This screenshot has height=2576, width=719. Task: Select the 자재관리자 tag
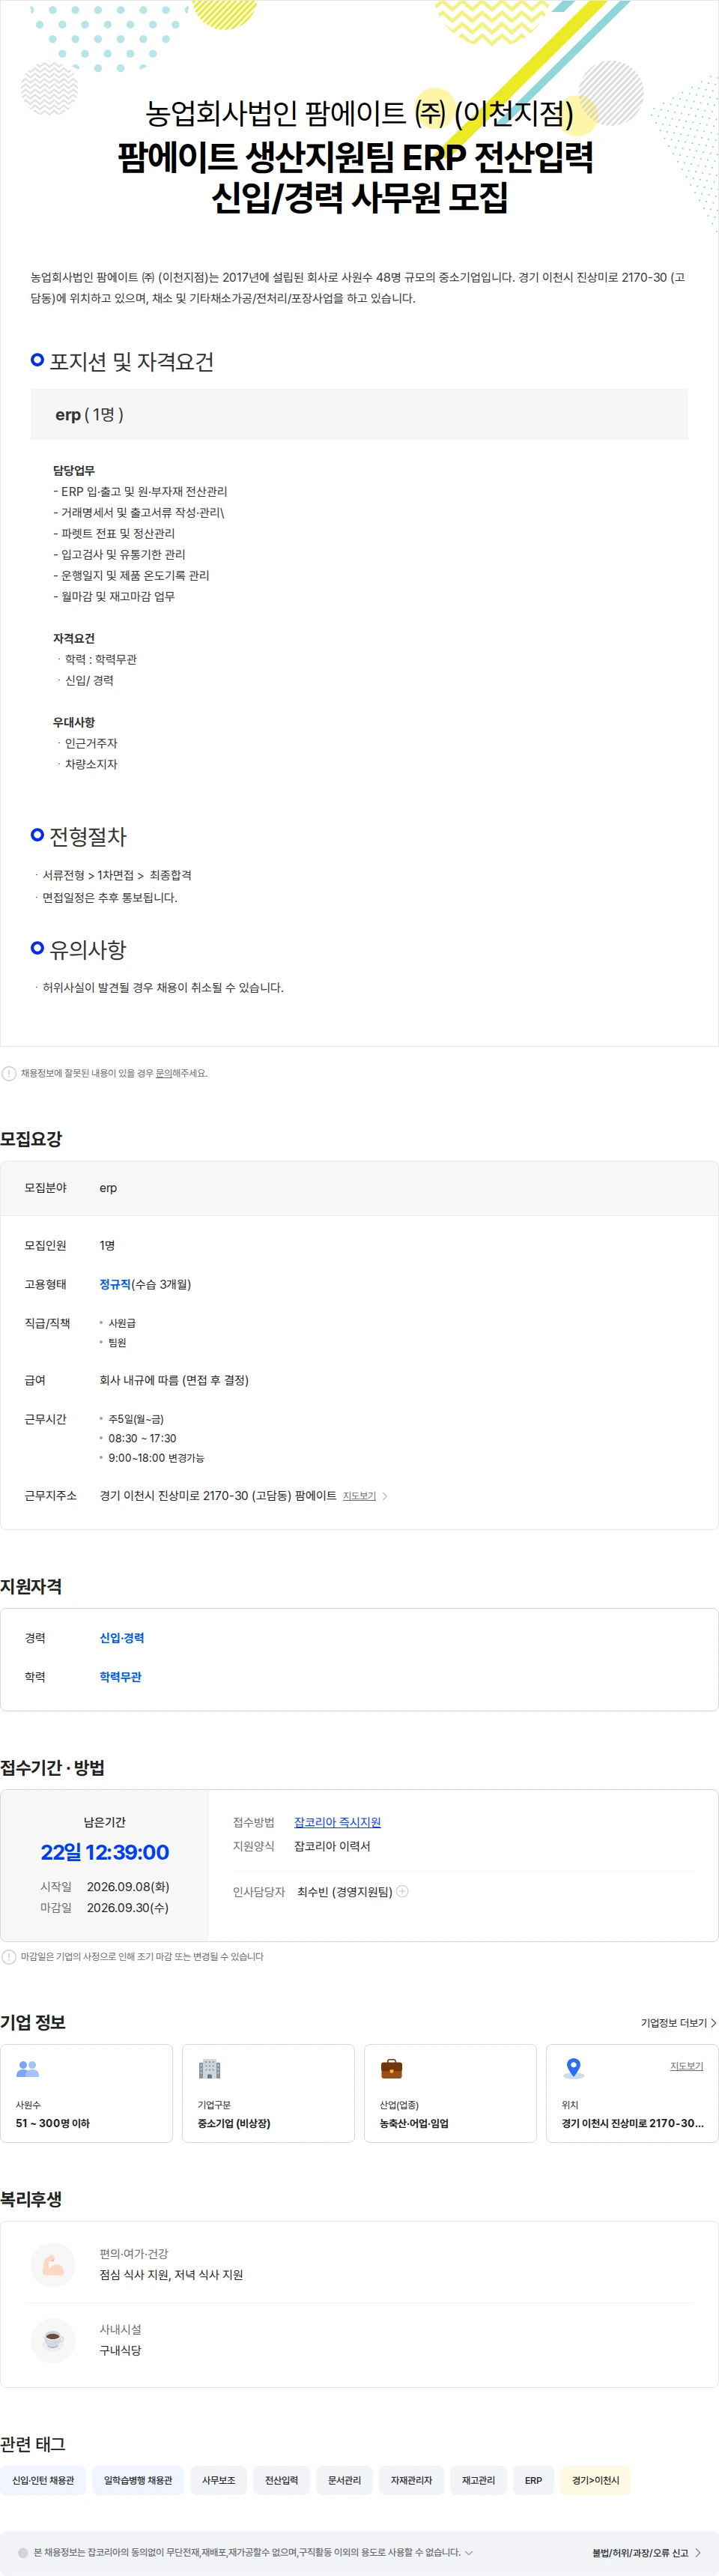pos(411,2480)
